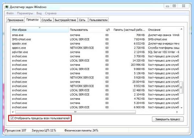Click Диспетчер сеанса Windows description
194x138 pixels.
(164, 35)
